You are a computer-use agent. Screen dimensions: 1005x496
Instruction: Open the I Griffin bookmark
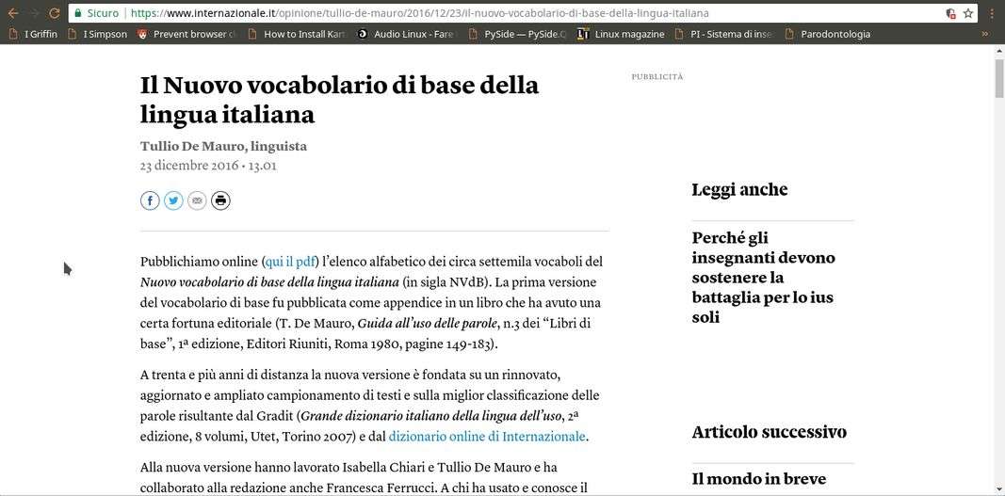(33, 34)
